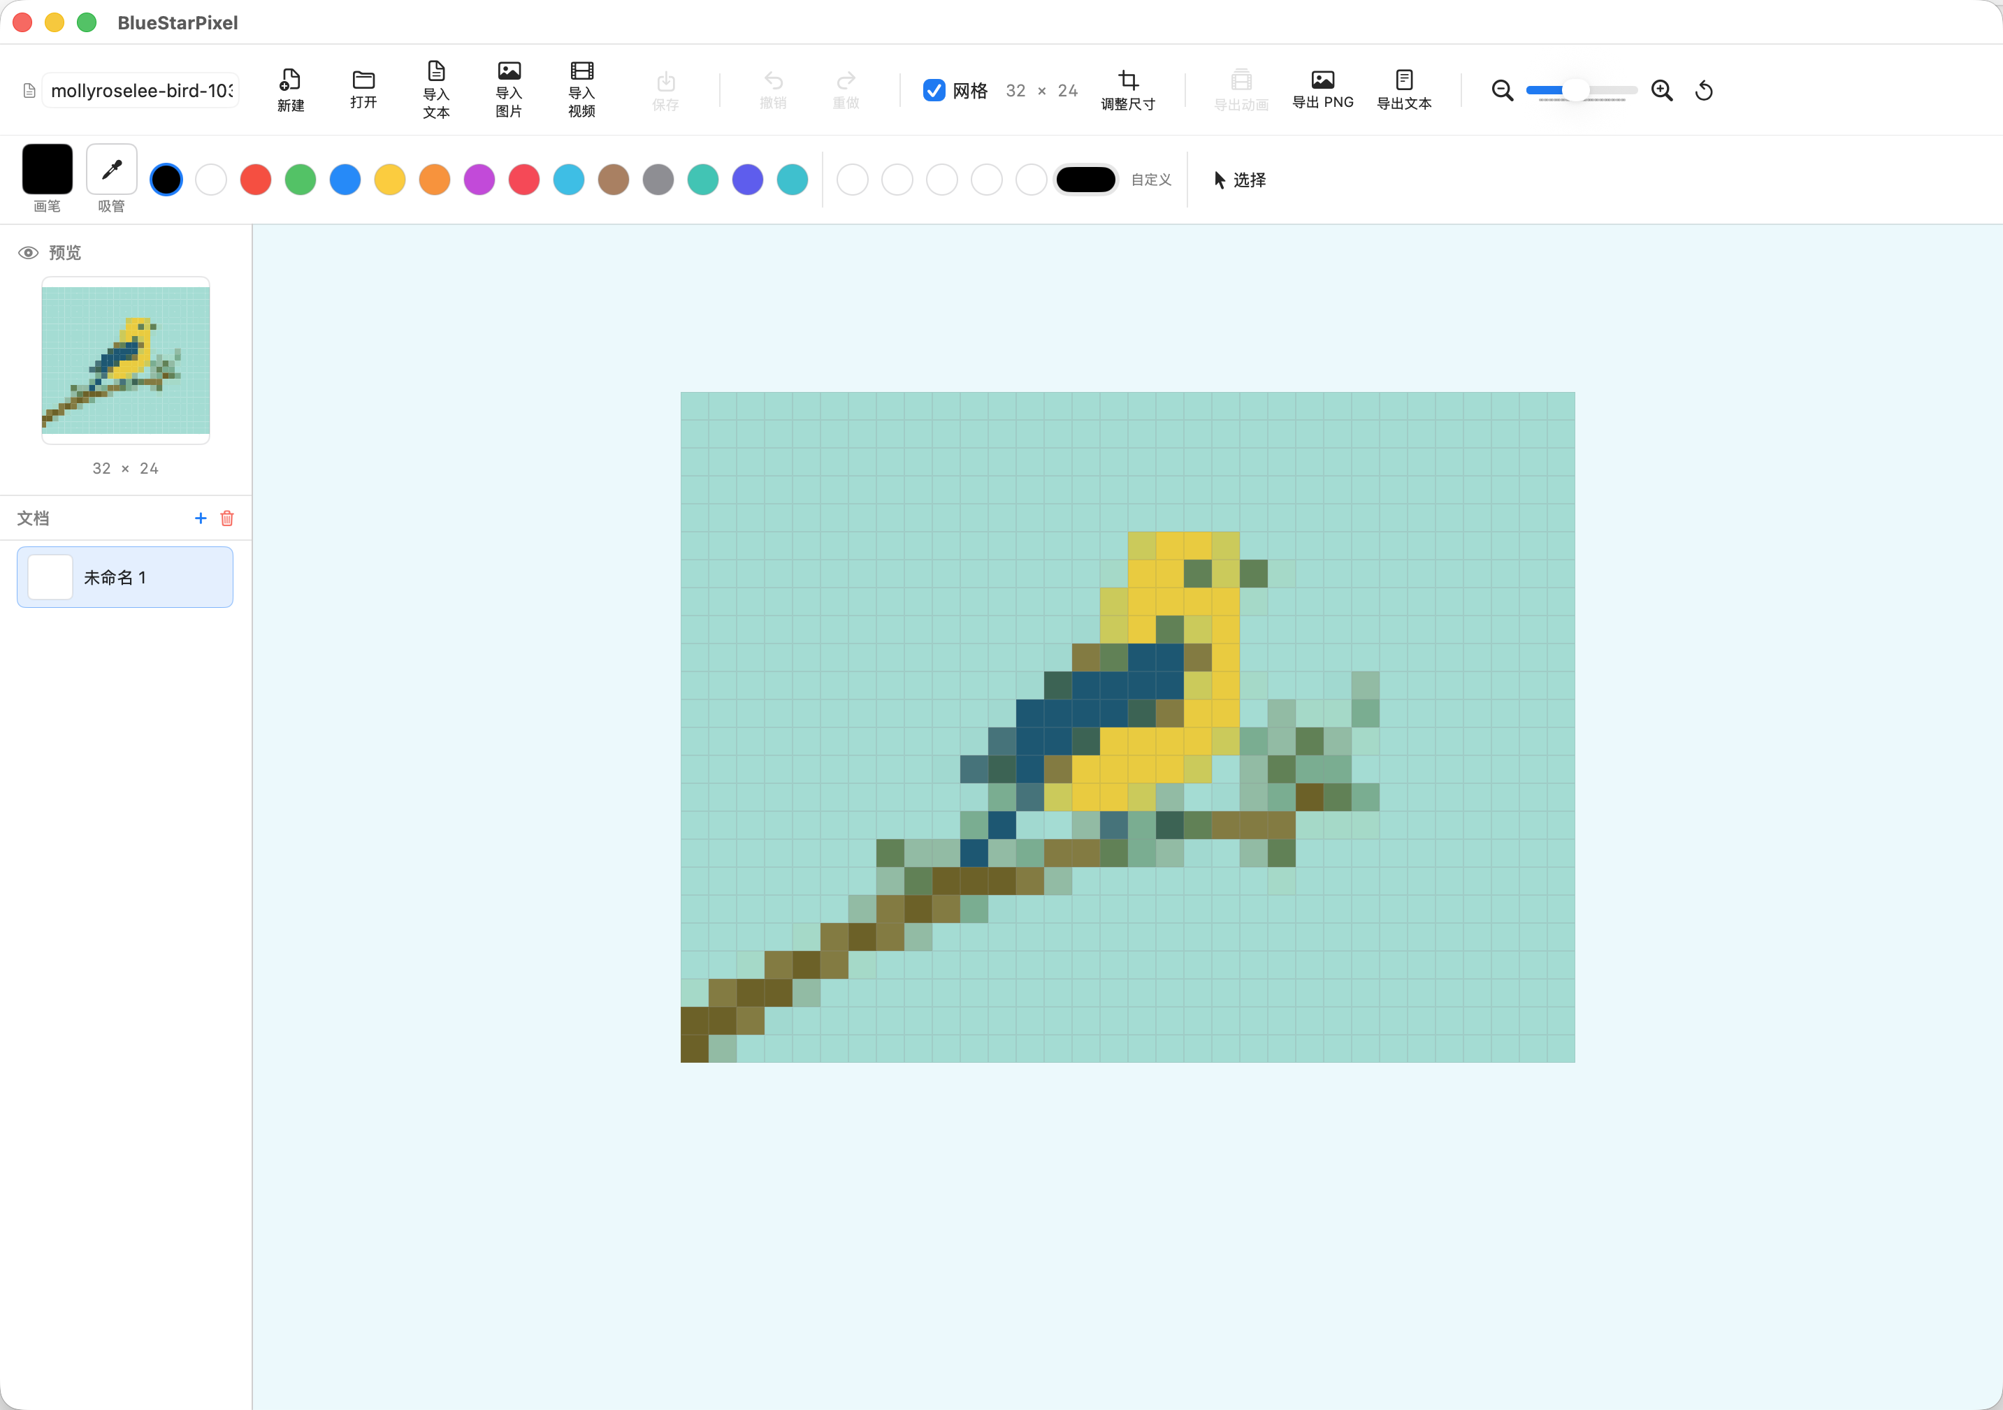Delete the document with the trash icon
2003x1410 pixels.
coord(227,518)
